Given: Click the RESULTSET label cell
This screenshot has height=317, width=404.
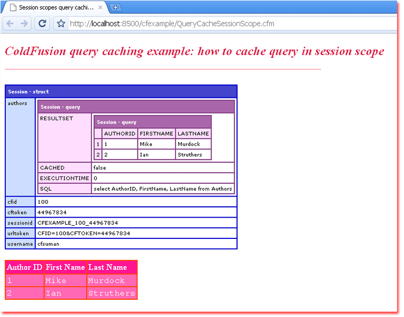Looking at the screenshot, I should 65,137.
